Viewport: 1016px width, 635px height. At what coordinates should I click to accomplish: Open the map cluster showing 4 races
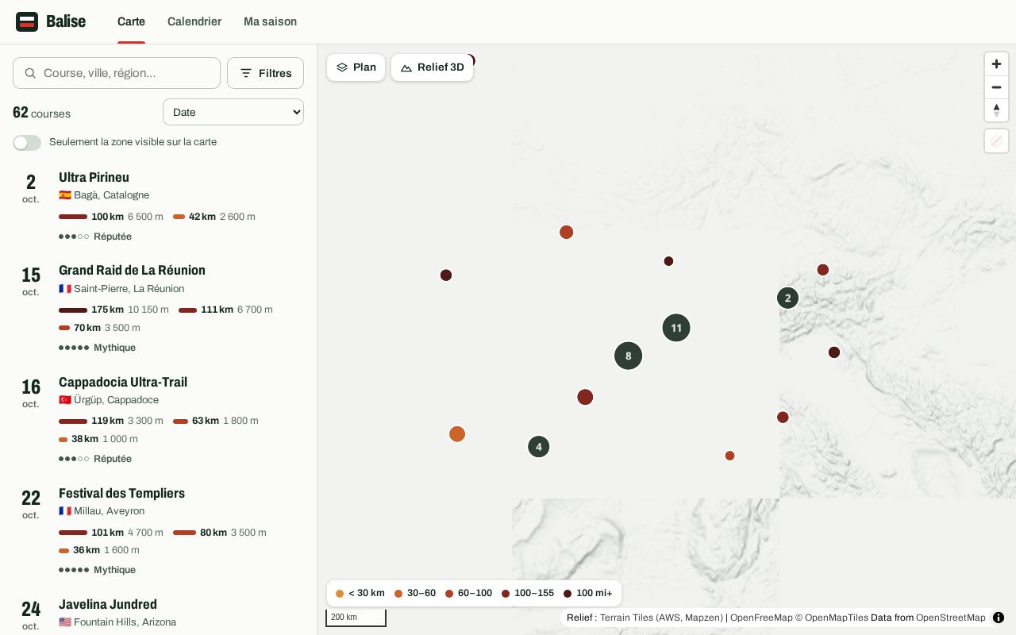539,447
